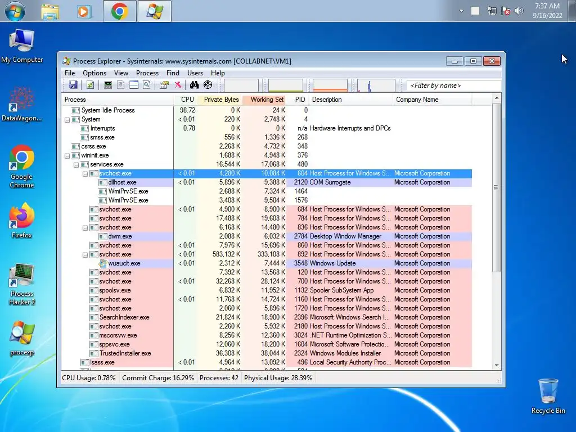Show hidden tray icons arrow
This screenshot has width=576, height=432.
461,11
